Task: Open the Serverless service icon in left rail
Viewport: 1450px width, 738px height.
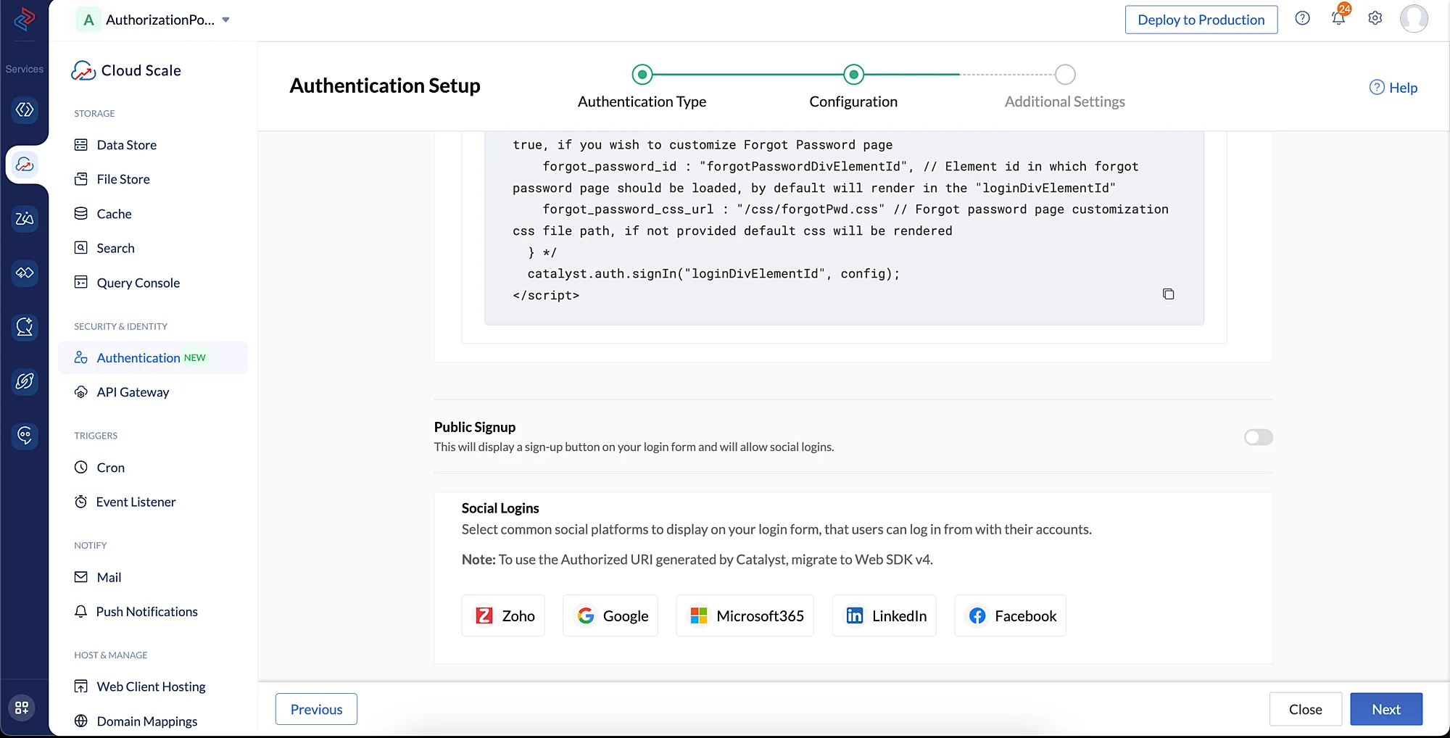Action: point(25,109)
